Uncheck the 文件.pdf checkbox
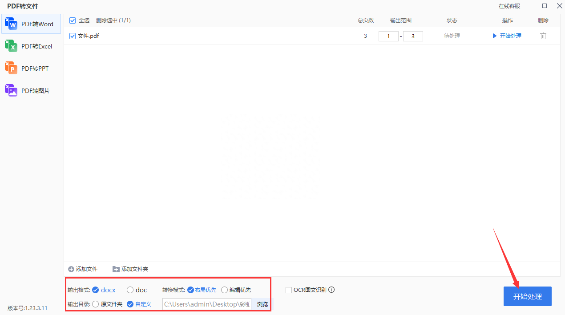The image size is (565, 315). click(x=73, y=36)
